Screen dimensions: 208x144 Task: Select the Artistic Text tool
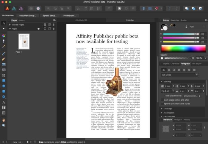coord(4,102)
